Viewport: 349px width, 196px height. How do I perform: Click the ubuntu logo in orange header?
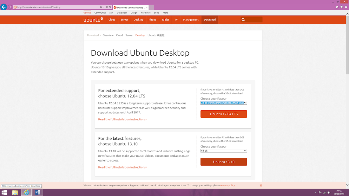93,20
